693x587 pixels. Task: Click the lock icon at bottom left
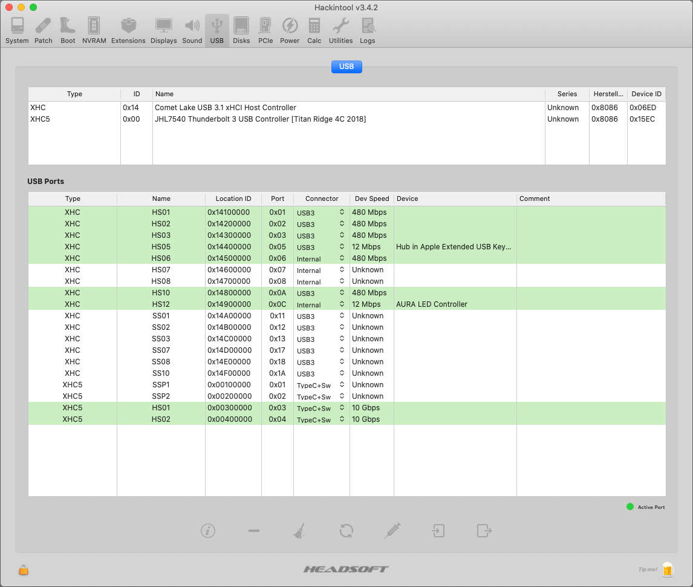pyautogui.click(x=24, y=569)
